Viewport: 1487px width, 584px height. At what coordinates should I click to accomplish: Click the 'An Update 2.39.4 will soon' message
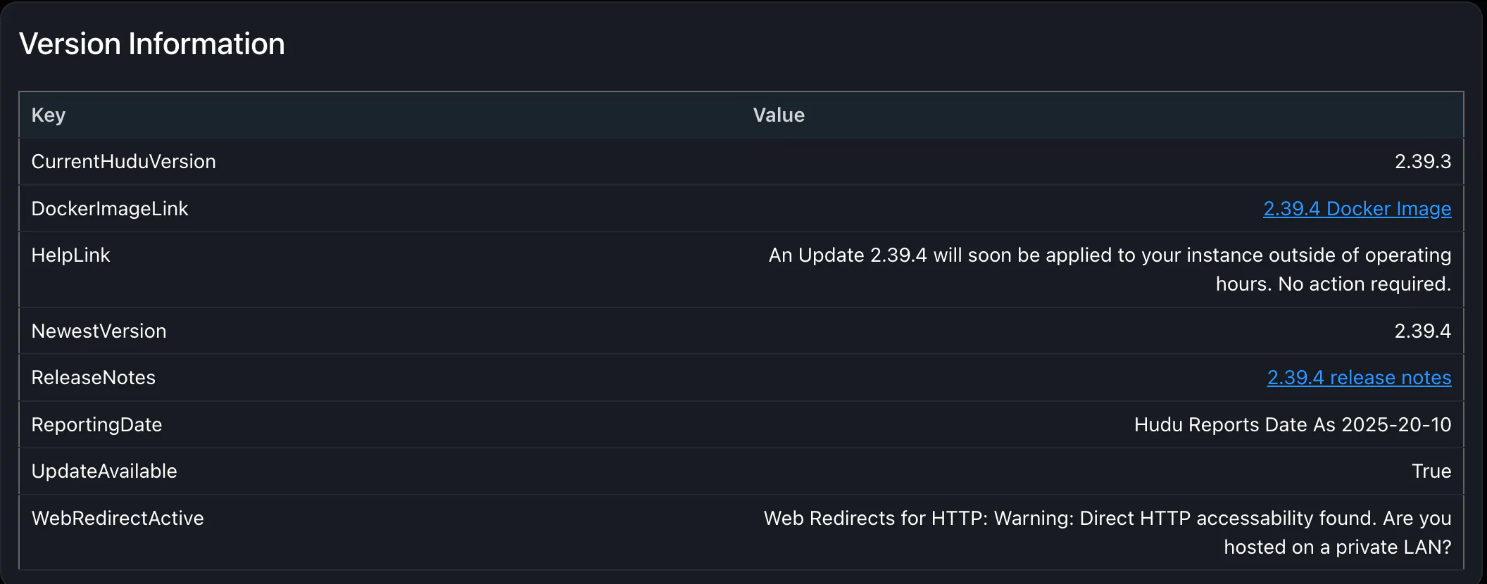click(1109, 255)
